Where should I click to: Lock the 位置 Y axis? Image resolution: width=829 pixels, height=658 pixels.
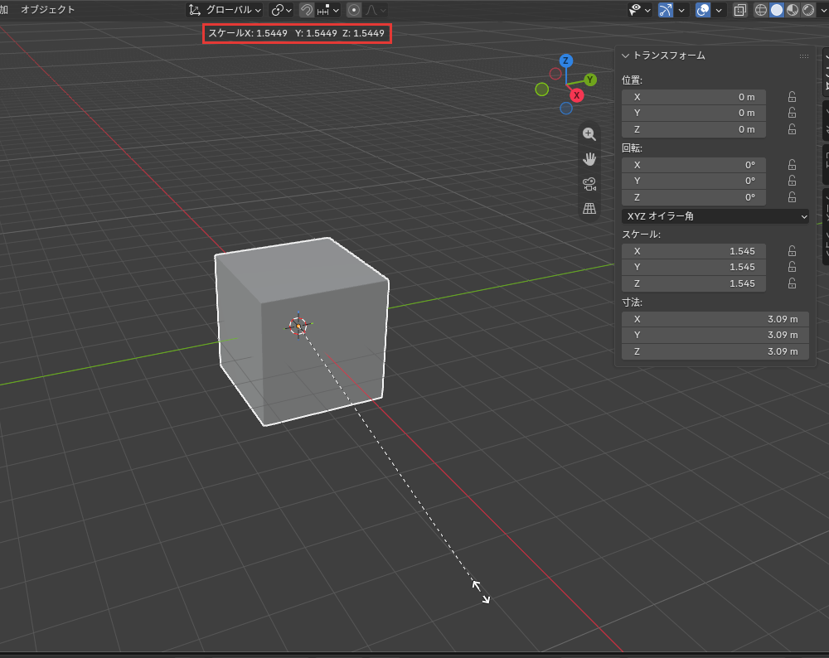[x=792, y=113]
